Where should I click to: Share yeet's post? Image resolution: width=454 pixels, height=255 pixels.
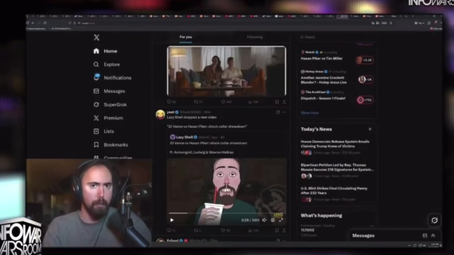pyautogui.click(x=284, y=231)
